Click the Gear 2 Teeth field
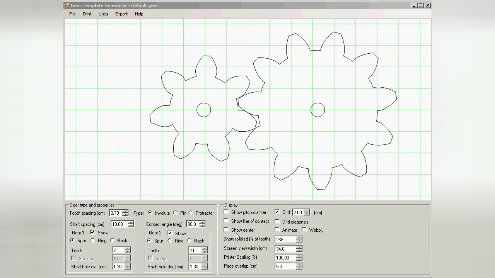 point(195,250)
